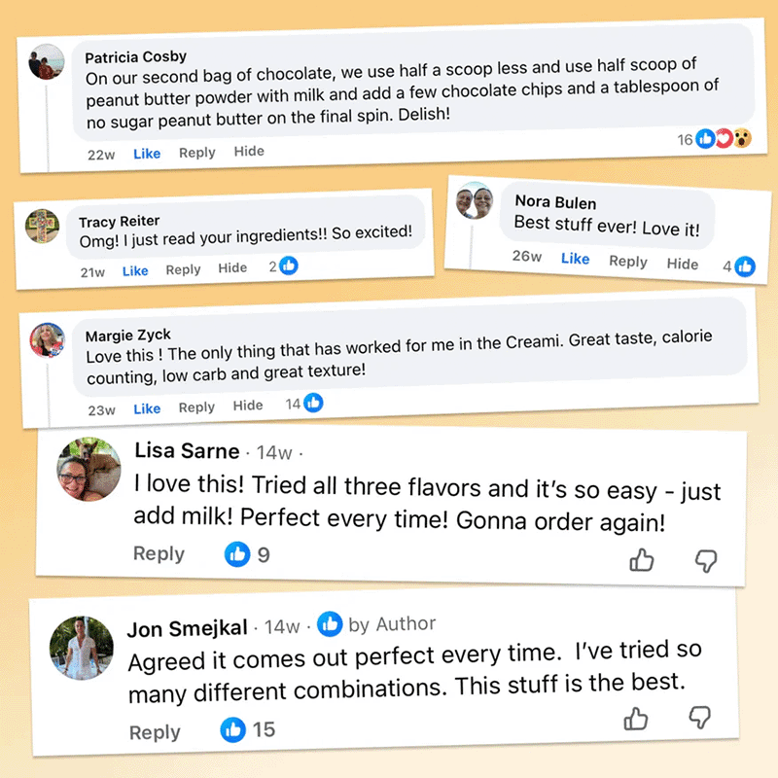Click the thumbs-down outline on Jon Smejkal's comment
The width and height of the screenshot is (778, 778).
pos(700,717)
